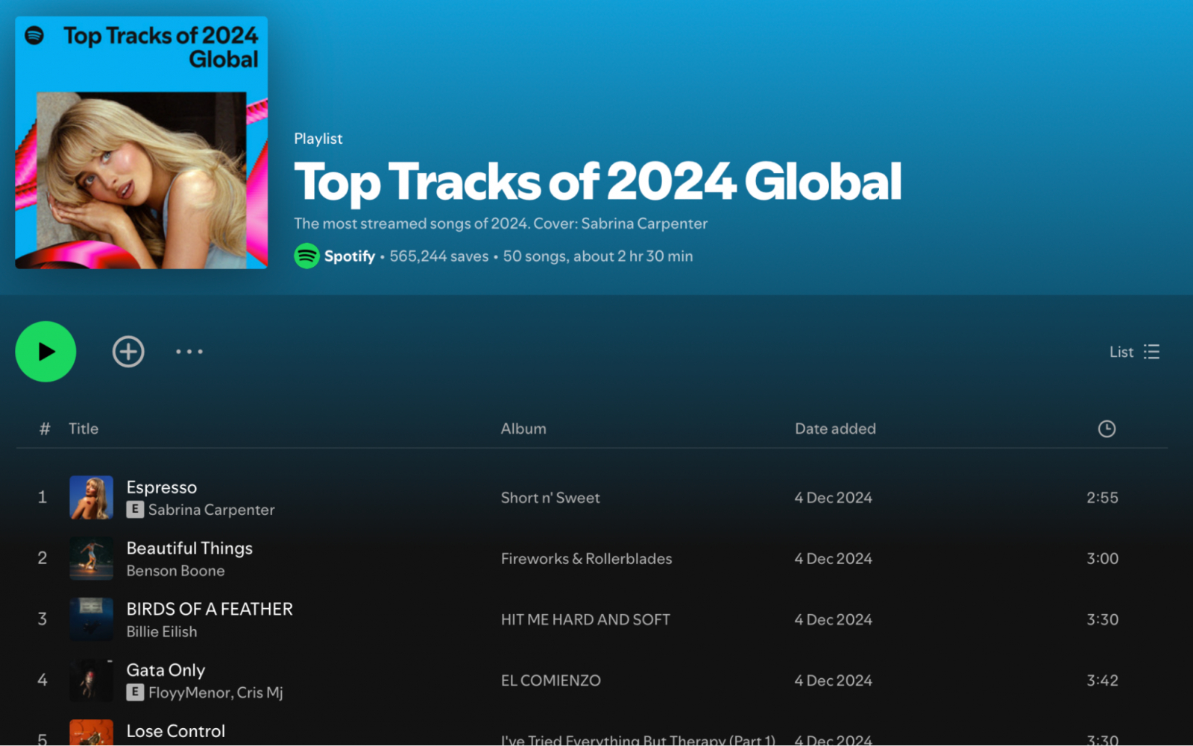Go to Billie Eilish artist page
The image size is (1193, 746).
[x=162, y=632]
